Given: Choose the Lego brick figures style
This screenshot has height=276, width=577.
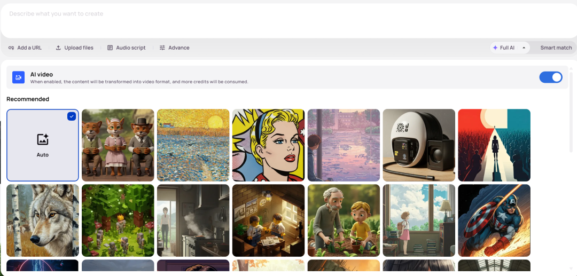Looking at the screenshot, I should pos(268,220).
